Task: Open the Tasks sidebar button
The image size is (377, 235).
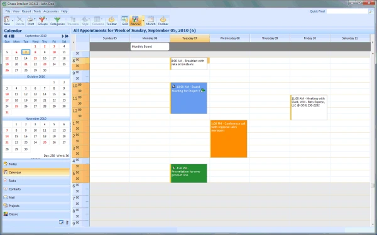Action: pyautogui.click(x=36, y=180)
